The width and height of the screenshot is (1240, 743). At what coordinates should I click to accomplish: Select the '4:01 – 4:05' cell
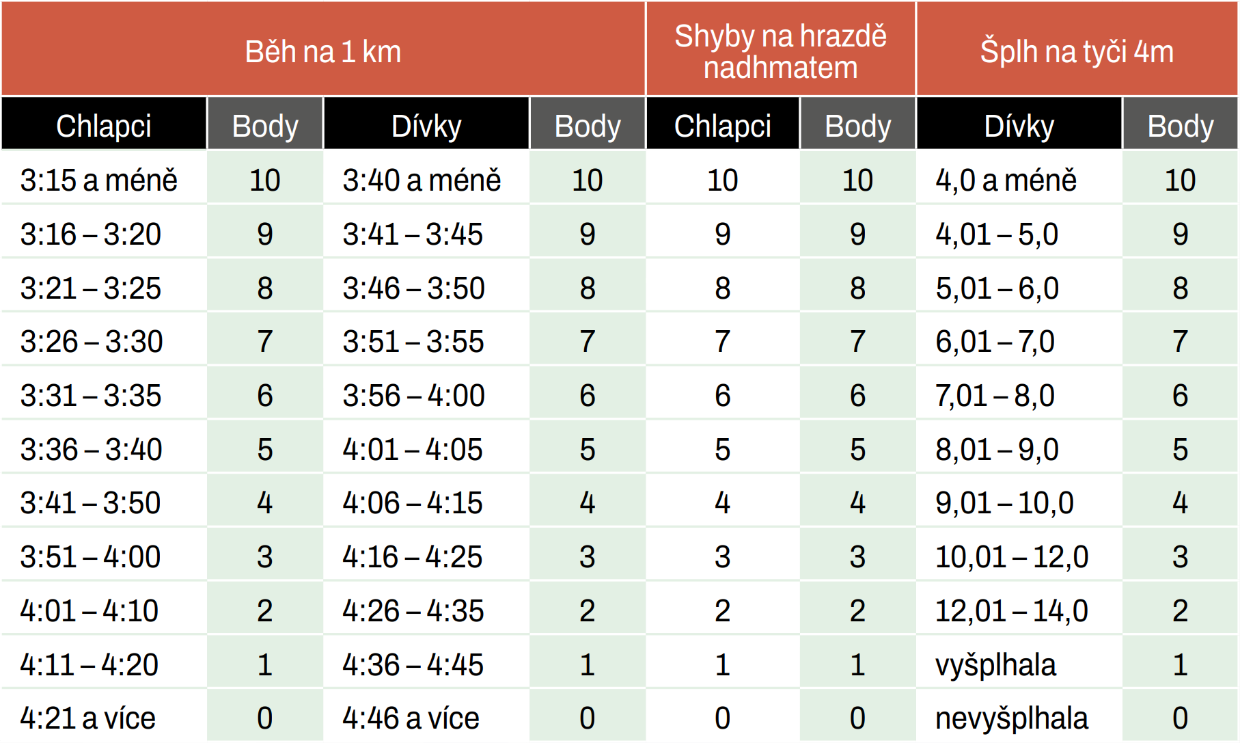(426, 446)
